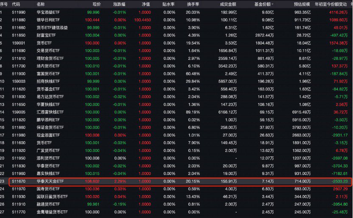Screen dimensions: 353x218
Task: Click fund code 511990
Action: click(x=19, y=12)
